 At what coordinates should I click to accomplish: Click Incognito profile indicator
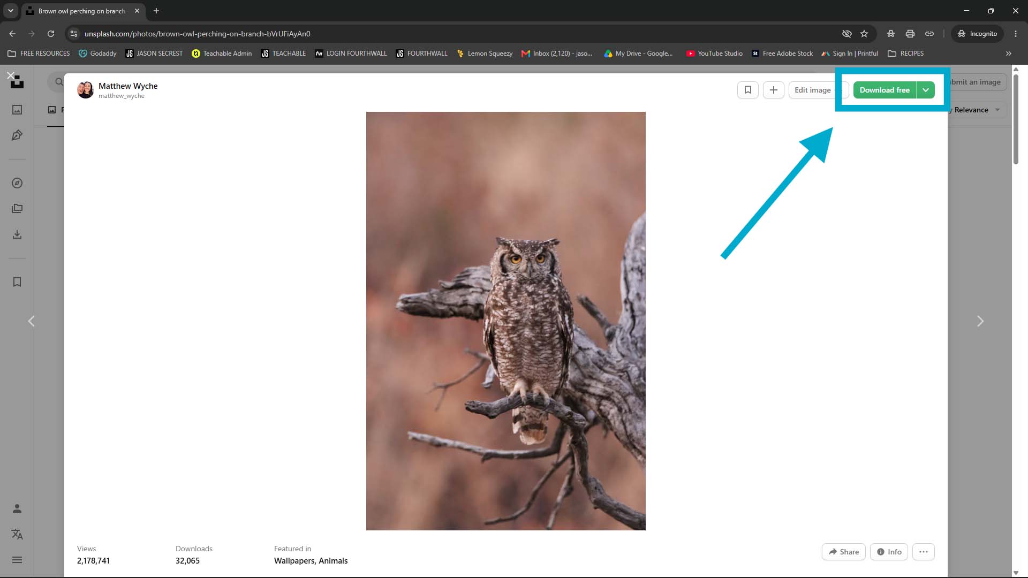(x=978, y=34)
